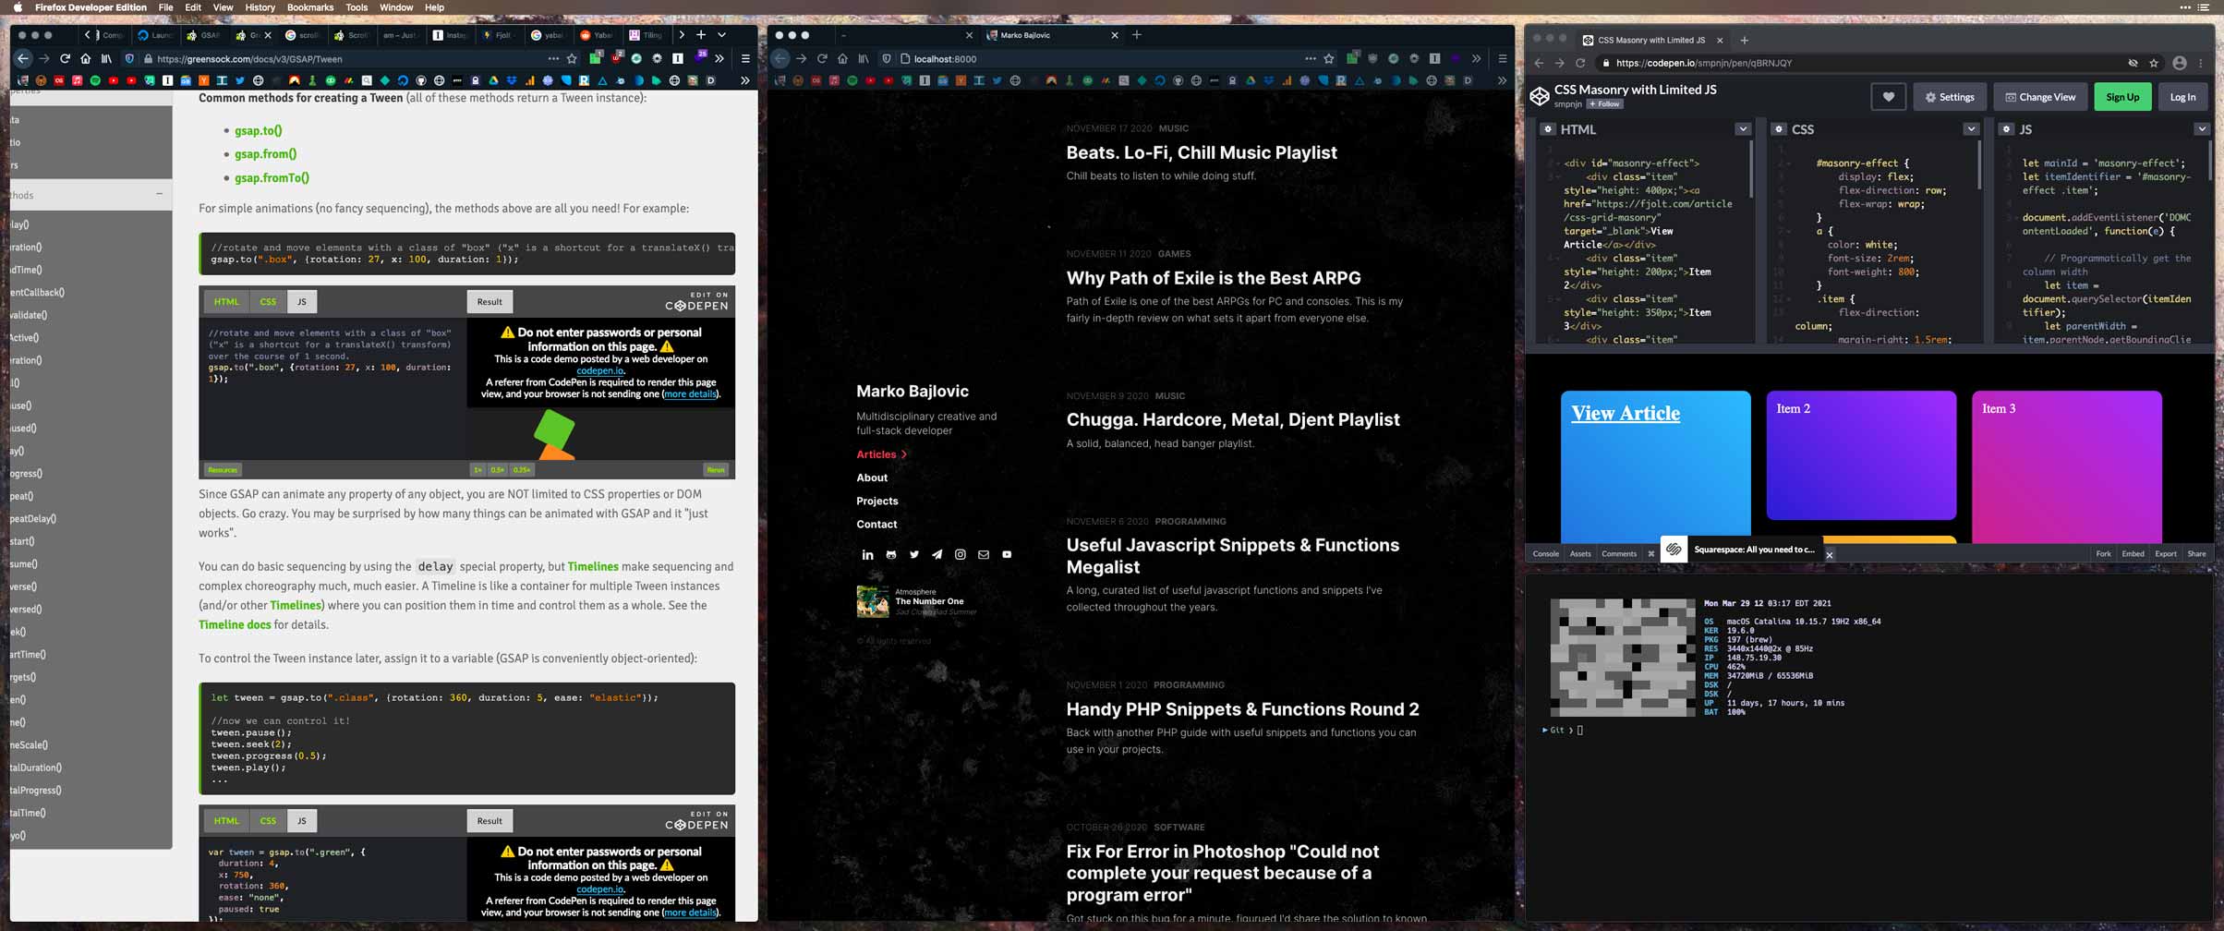Bookmark localhost:8000 page with star icon
The height and width of the screenshot is (931, 2224).
click(x=1329, y=58)
